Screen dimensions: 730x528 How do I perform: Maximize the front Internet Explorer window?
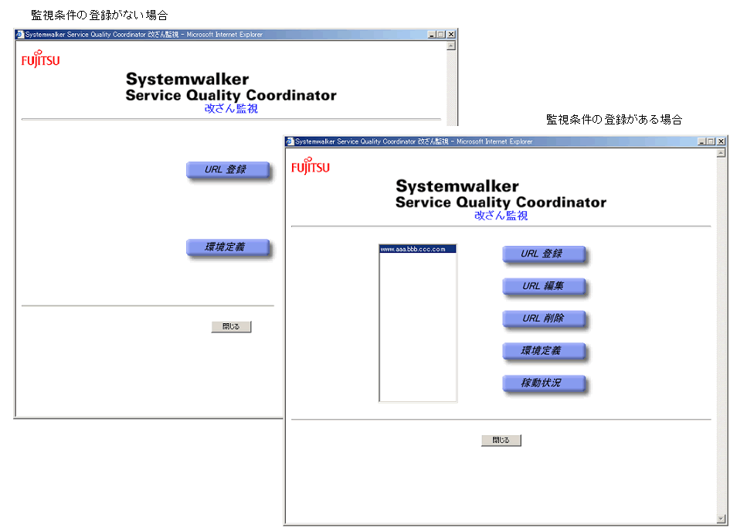(711, 141)
